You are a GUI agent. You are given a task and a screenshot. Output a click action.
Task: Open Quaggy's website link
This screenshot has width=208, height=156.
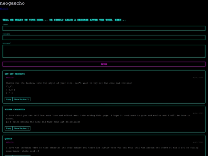pyautogui.click(x=10, y=142)
